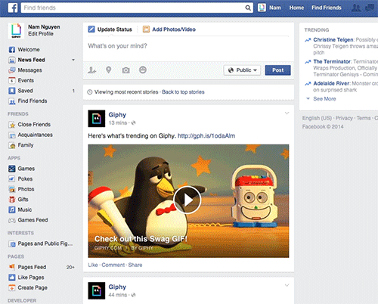Image resolution: width=378 pixels, height=304 pixels.
Task: Share the Giphy penguin post
Action: (x=135, y=265)
